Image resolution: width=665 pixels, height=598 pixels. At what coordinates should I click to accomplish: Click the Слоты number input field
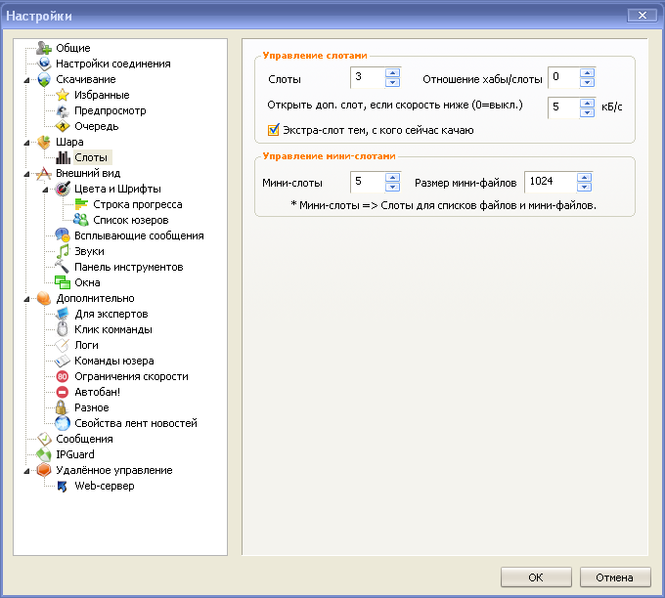pos(368,77)
